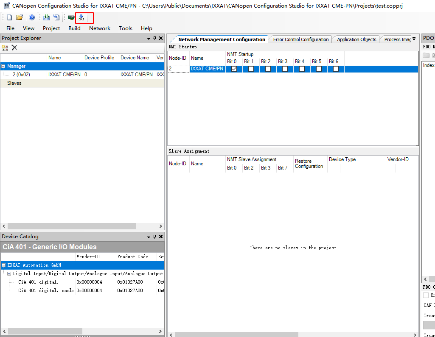Click the blue download arrow toolbar icon
The width and height of the screenshot is (435, 337).
coord(81,18)
